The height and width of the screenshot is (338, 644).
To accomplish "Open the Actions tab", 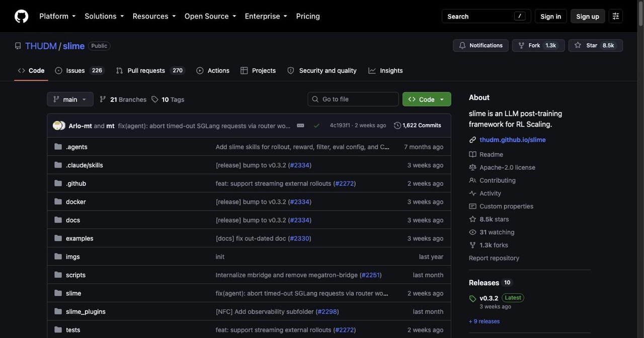I will [213, 71].
